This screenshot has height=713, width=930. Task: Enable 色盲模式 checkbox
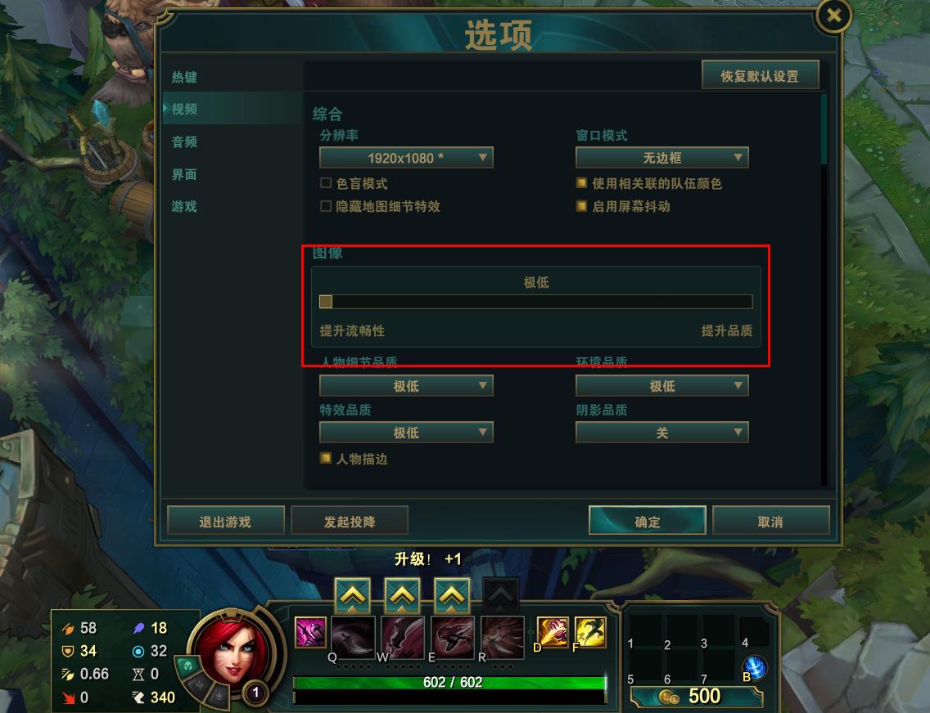pyautogui.click(x=326, y=183)
